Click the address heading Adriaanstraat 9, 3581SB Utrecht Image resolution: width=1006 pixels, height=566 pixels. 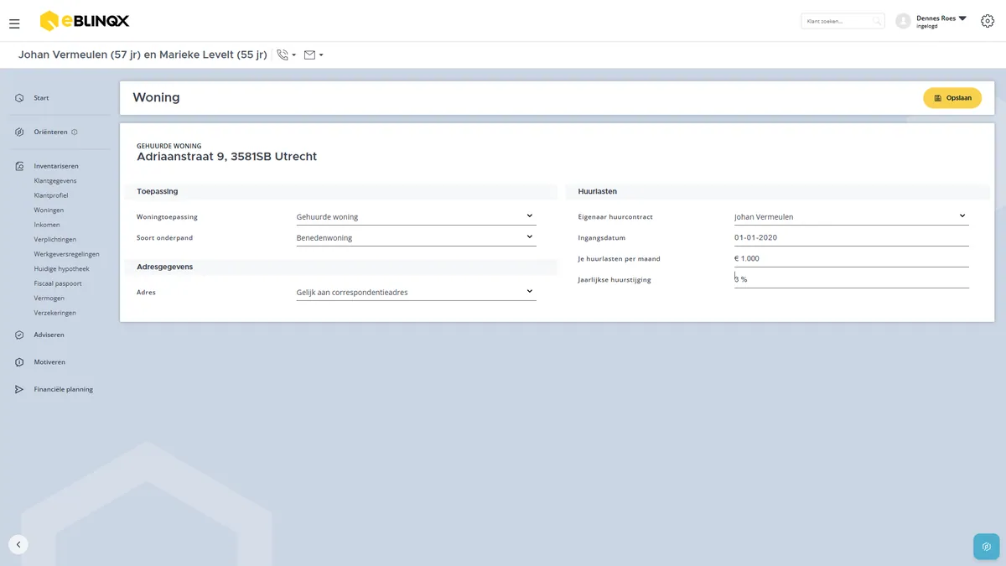point(227,157)
